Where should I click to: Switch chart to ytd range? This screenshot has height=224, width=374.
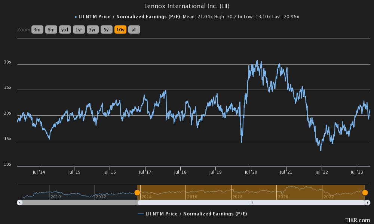point(65,29)
